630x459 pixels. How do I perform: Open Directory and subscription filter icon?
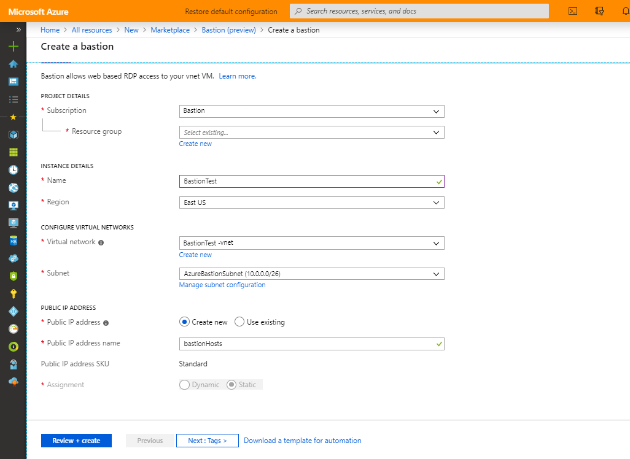point(599,11)
